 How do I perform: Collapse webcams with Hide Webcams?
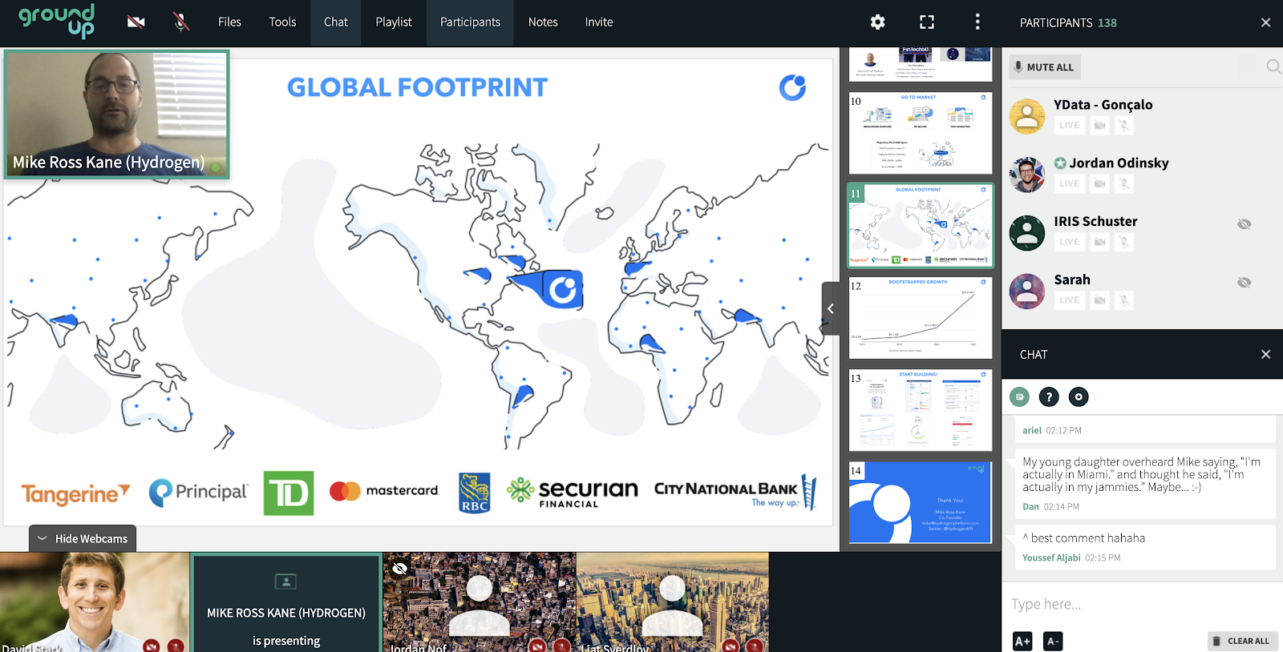83,539
